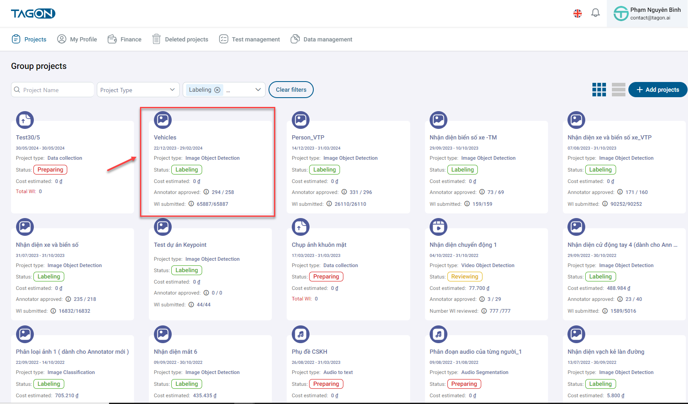The height and width of the screenshot is (404, 688).
Task: Open the Project Type dropdown
Action: 137,90
